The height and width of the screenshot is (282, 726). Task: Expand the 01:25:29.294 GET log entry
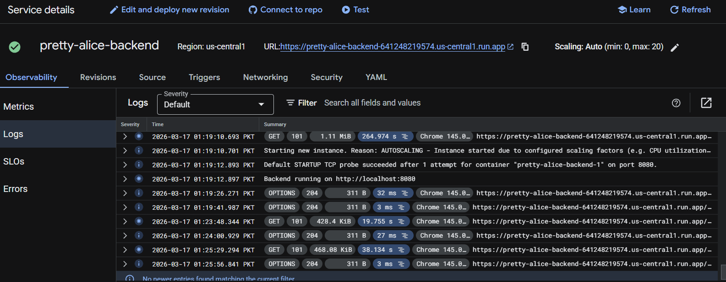click(125, 250)
